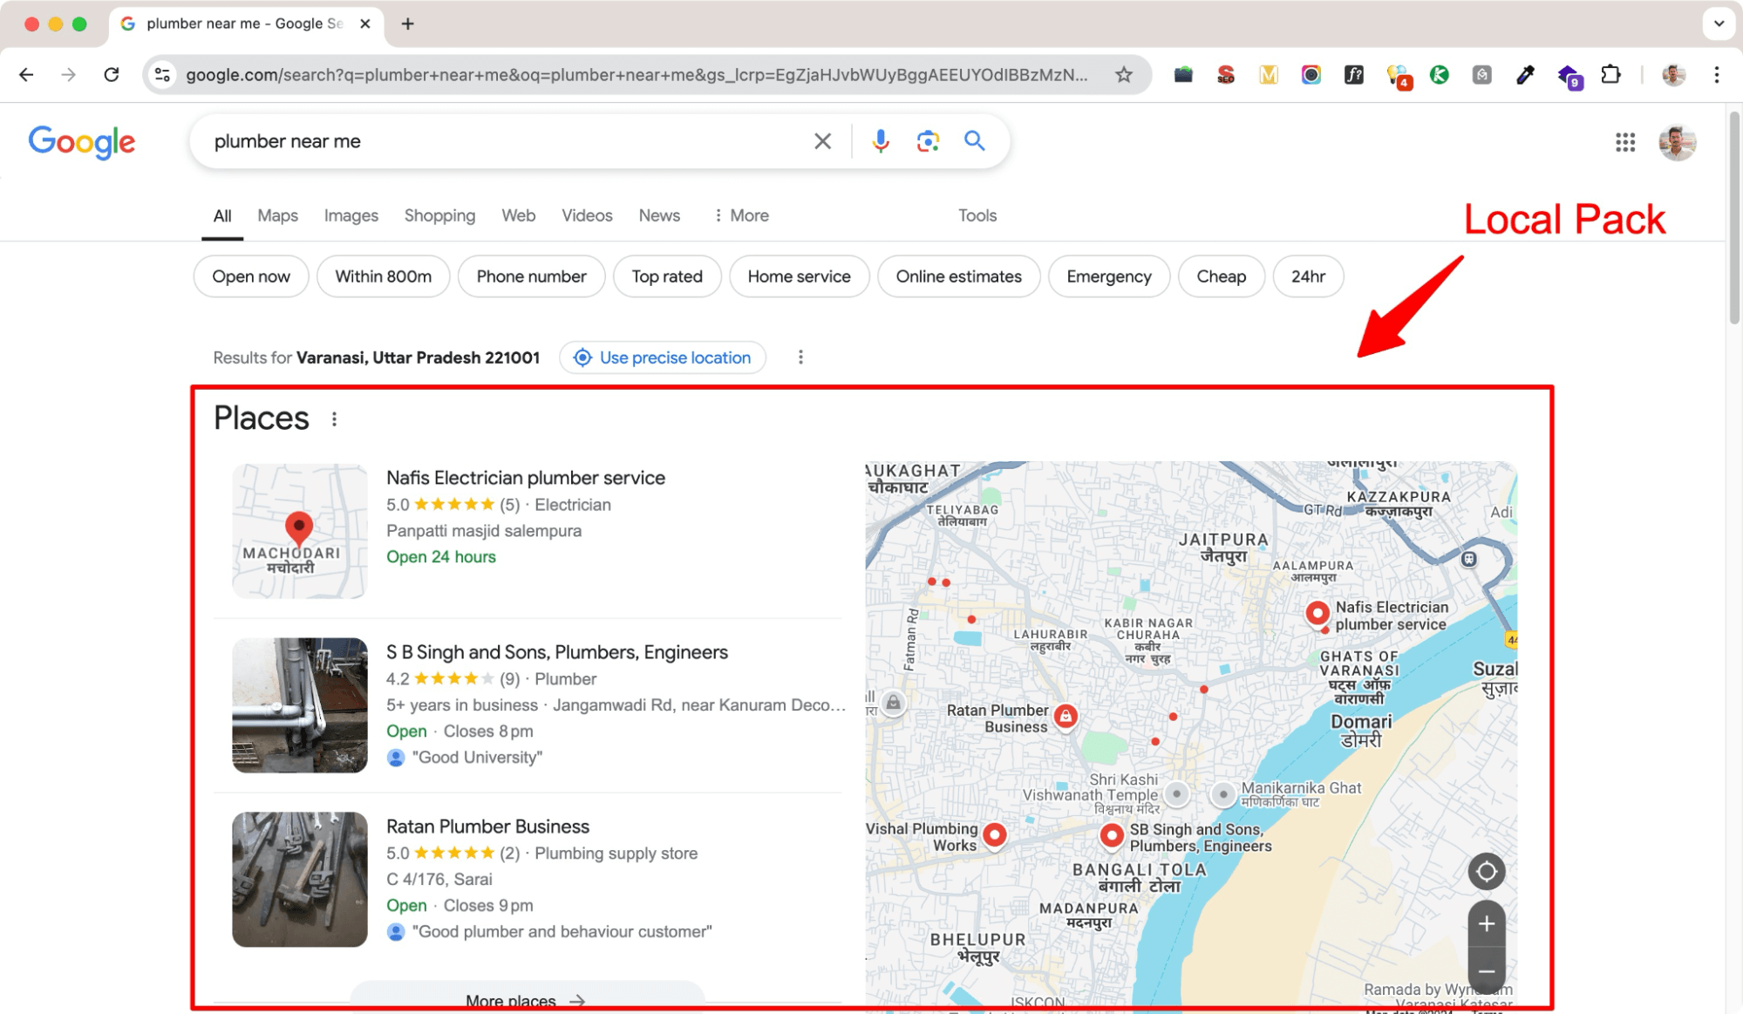Go back to the previous page
This screenshot has width=1743, height=1014.
click(26, 75)
